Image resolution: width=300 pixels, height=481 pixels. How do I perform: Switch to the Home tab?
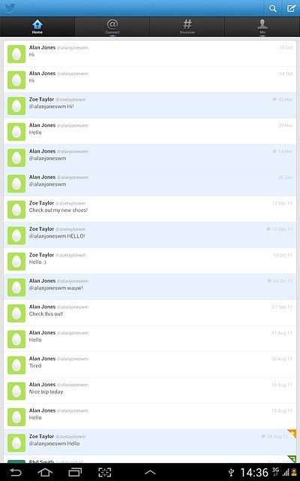coord(37,27)
